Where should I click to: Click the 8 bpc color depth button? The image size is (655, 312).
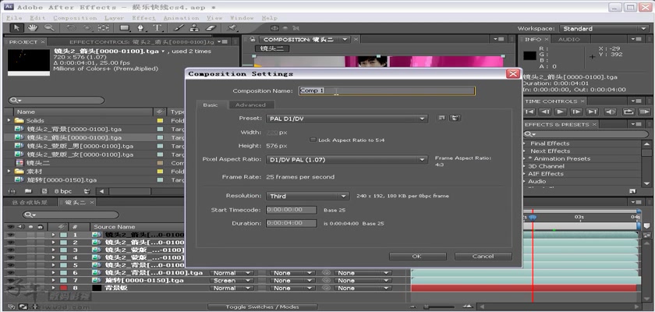pos(63,191)
